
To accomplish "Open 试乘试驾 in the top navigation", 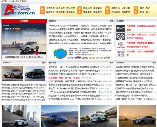I will [x=126, y=8].
